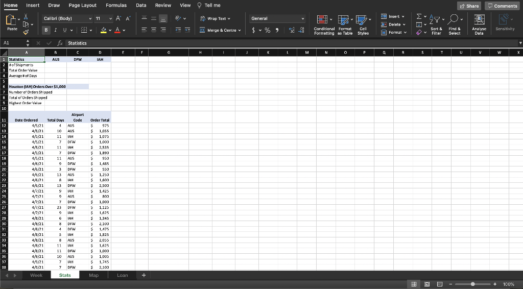
Task: Expand the Merge & Centre dropdown arrow
Action: (240, 30)
